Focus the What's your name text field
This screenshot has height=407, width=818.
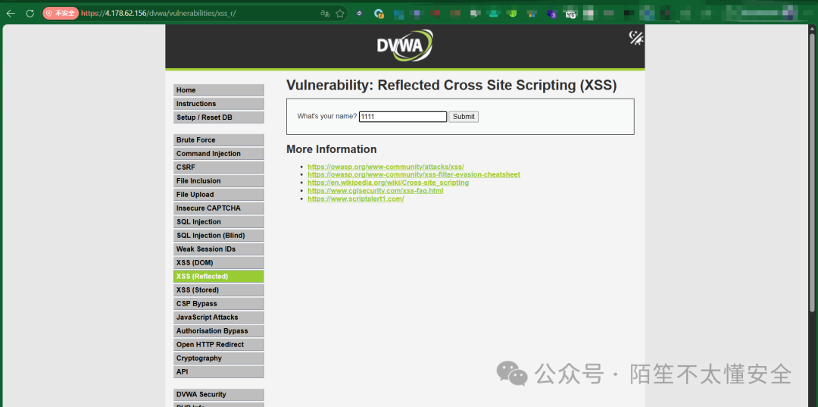click(403, 117)
